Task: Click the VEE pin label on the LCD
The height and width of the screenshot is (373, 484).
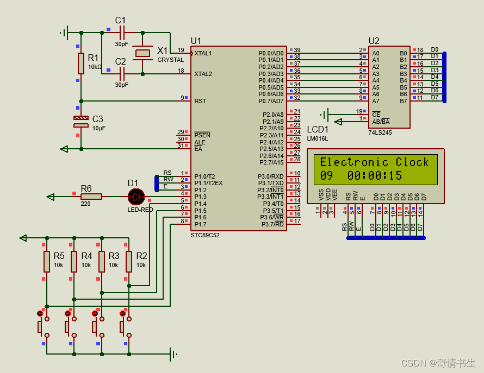Action: tap(335, 195)
